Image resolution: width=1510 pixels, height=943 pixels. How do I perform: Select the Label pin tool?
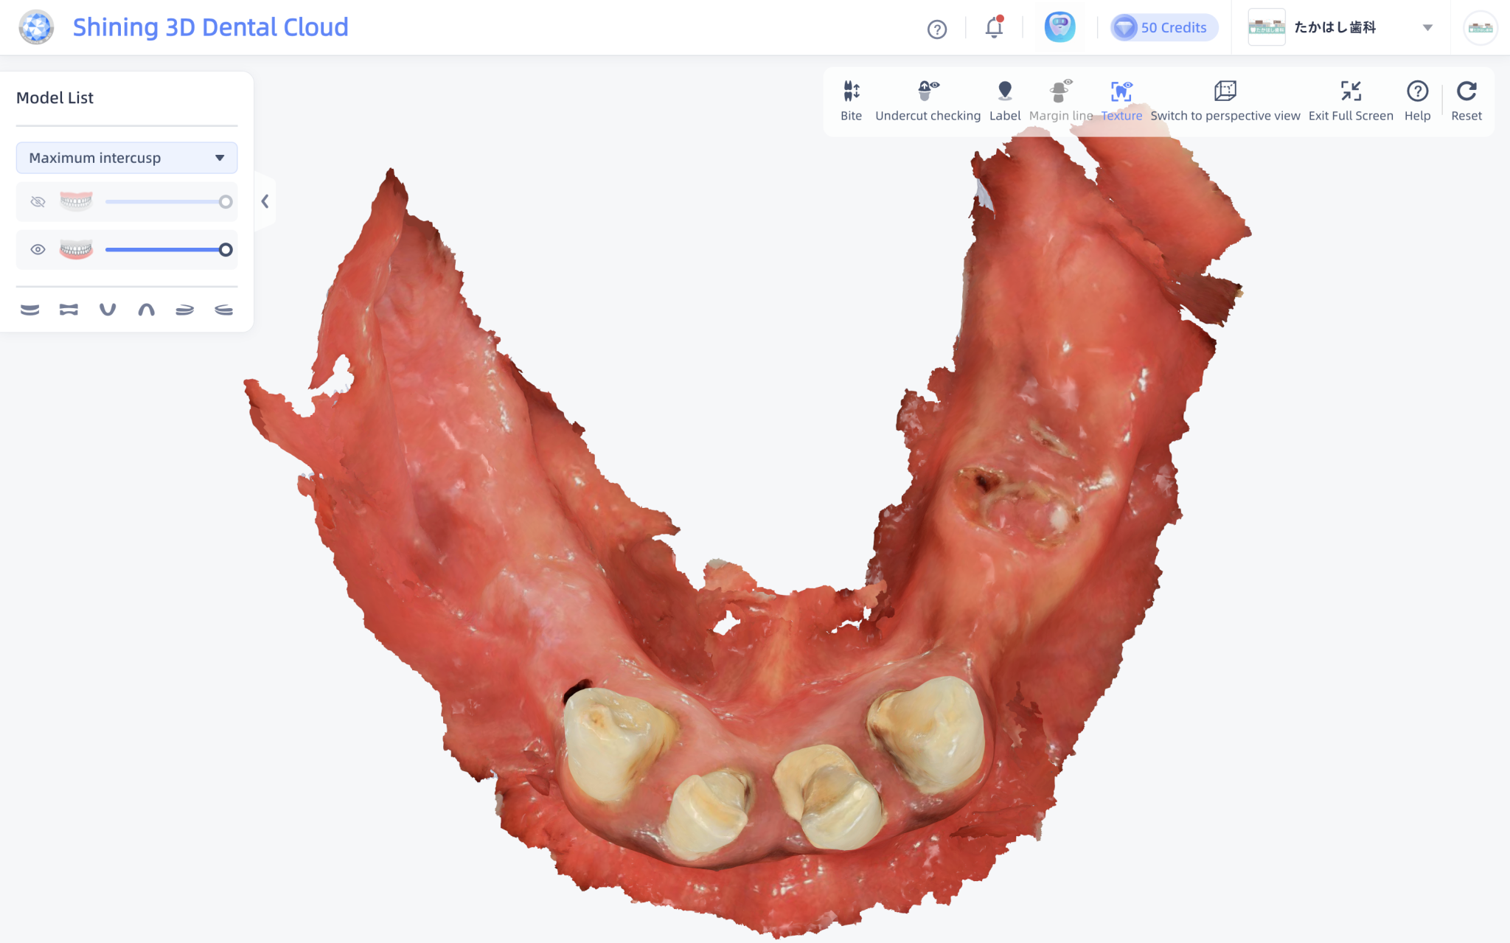tap(1004, 100)
